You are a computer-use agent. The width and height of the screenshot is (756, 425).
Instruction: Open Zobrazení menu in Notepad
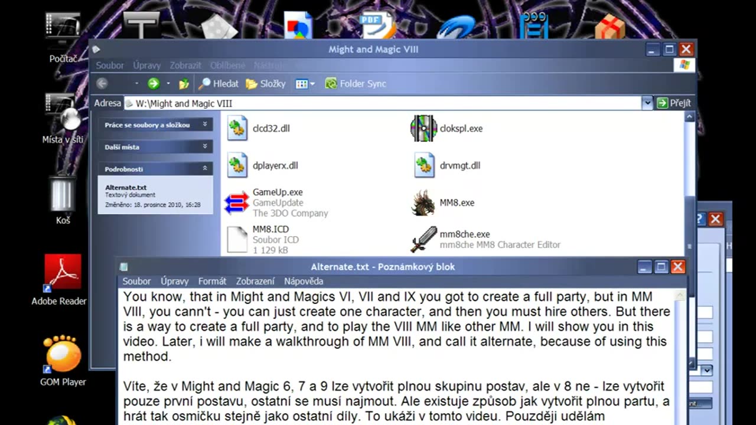click(255, 282)
